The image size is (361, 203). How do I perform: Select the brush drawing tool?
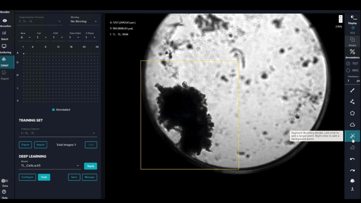(x=352, y=91)
